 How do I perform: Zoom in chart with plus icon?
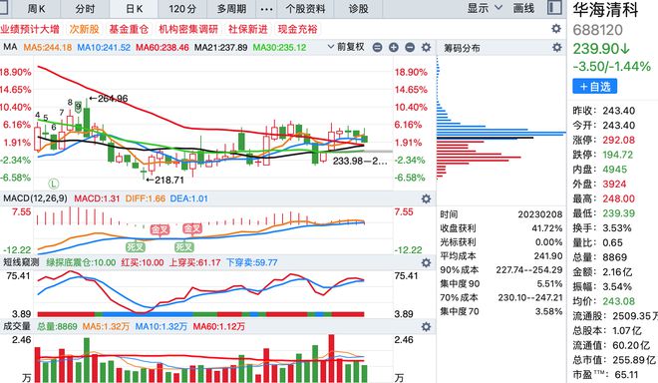pos(393,47)
